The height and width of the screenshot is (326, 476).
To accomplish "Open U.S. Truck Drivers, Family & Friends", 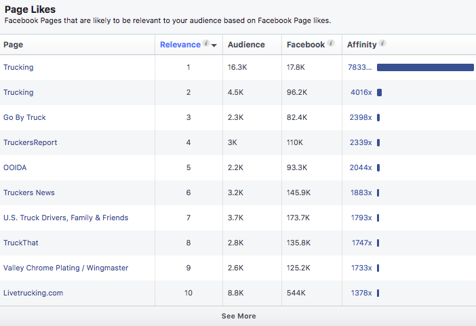I will pos(66,218).
